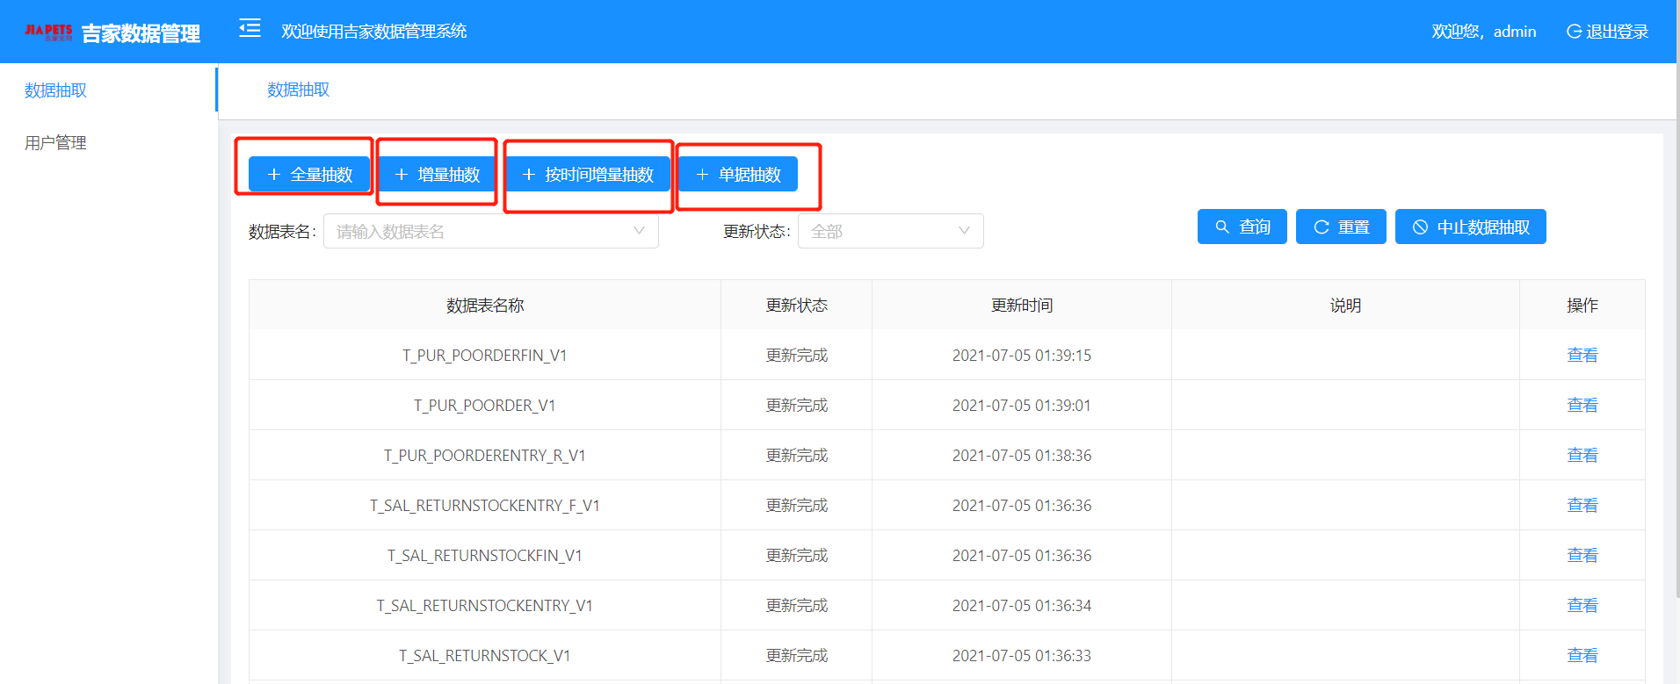This screenshot has height=684, width=1680.
Task: Click the JIAPETS logo
Action: pos(48,32)
